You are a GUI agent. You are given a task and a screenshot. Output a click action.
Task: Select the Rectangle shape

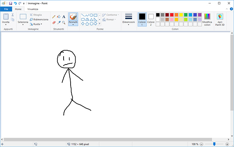pos(96,15)
